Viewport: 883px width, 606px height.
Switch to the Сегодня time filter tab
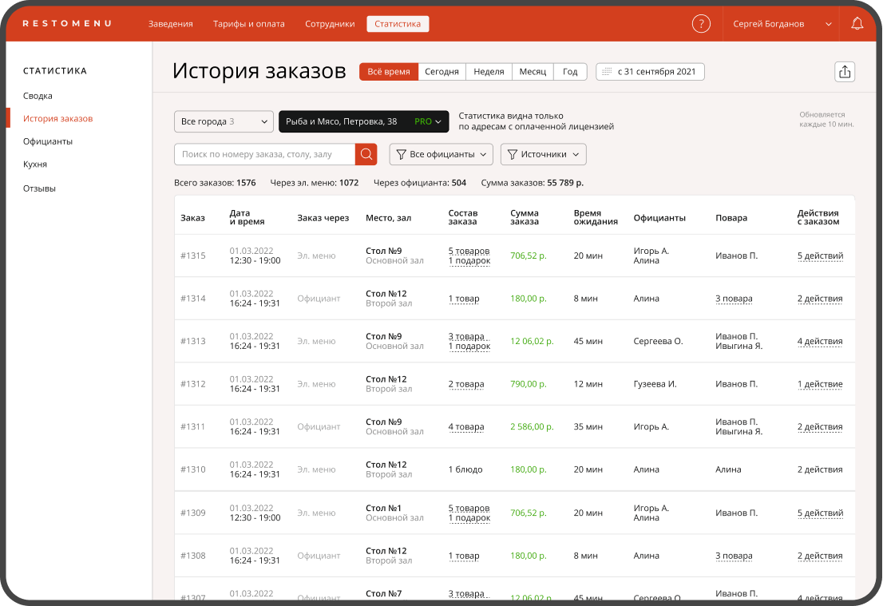(x=442, y=71)
